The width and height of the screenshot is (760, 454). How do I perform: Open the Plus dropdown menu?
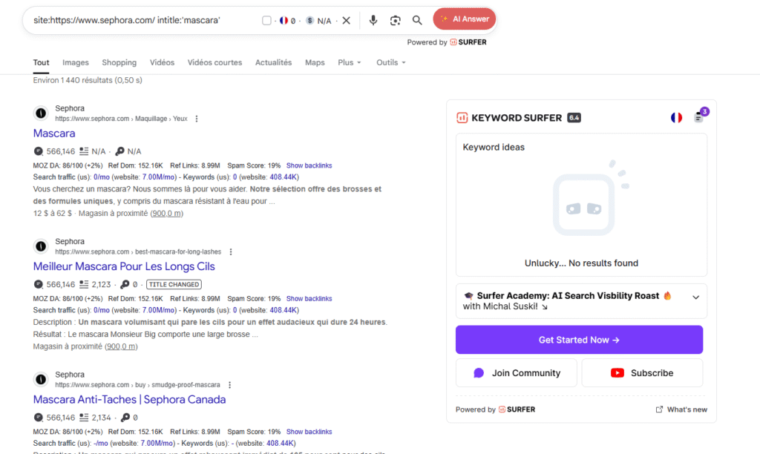point(349,63)
